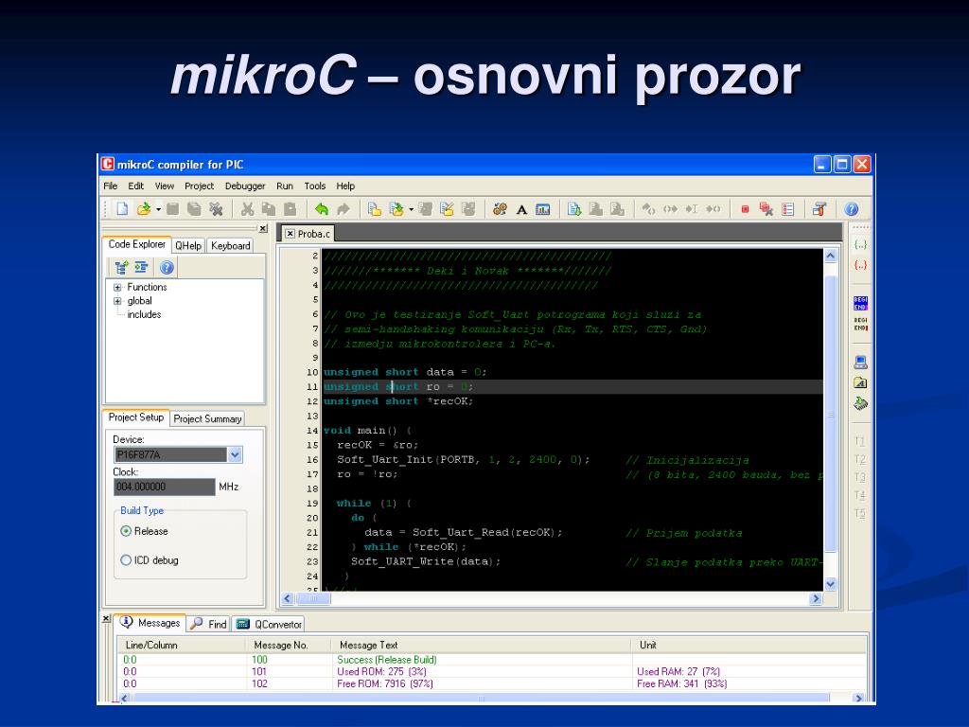Close the Proba.c editor tab

pyautogui.click(x=290, y=234)
